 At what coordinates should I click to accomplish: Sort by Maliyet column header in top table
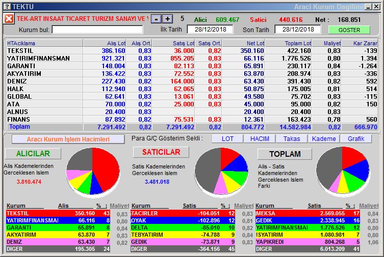click(x=326, y=43)
